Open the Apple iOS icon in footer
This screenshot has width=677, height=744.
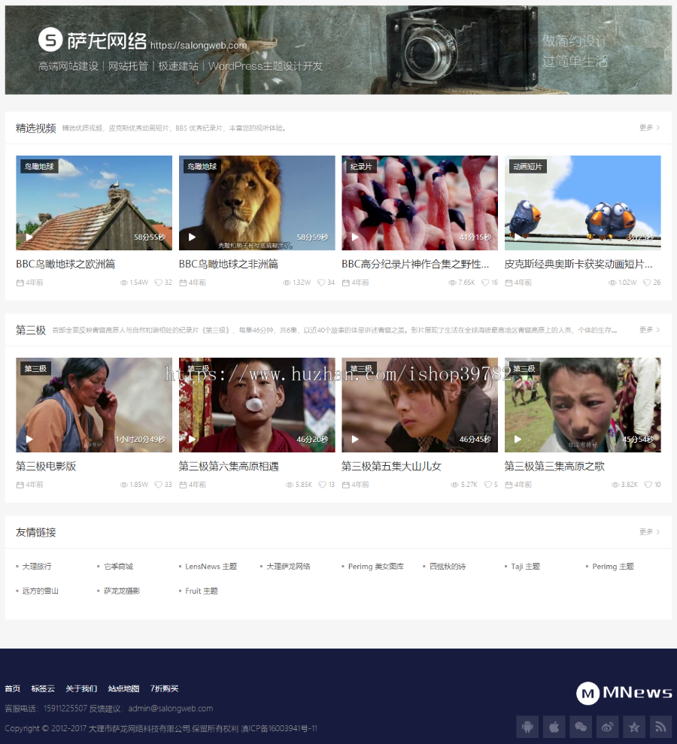click(554, 727)
